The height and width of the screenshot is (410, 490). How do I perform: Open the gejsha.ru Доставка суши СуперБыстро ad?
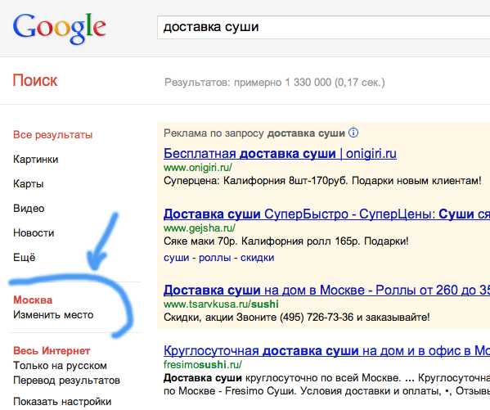click(x=326, y=214)
